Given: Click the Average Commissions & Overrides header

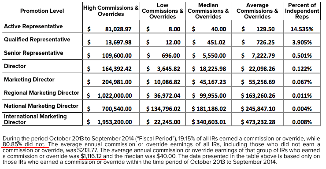Looking at the screenshot, I should tap(257, 11).
